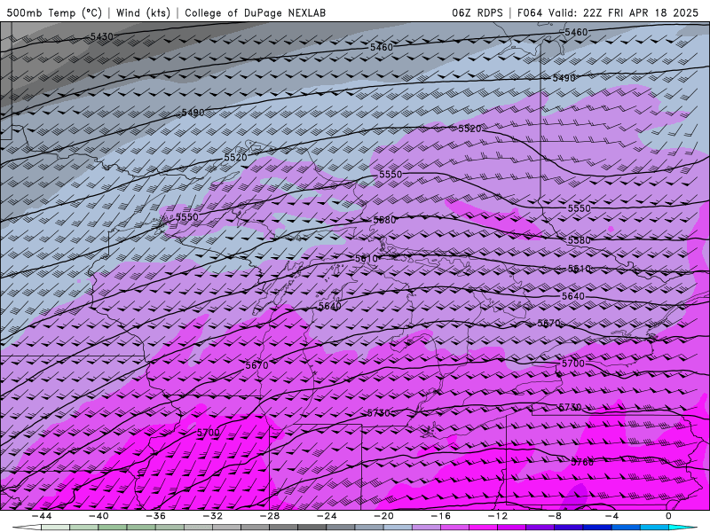Screen dimensions: 710x532
Task: Click the "F064 Valid: 22Z FRI APR 18 2025" text
Action: 608,12
